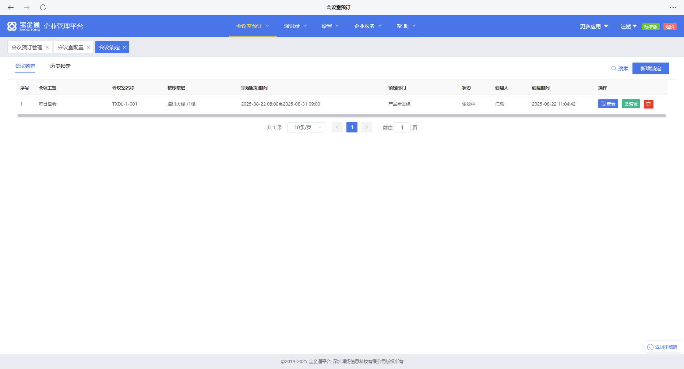
Task: Edit the lock via 编辑 button
Action: pyautogui.click(x=631, y=104)
